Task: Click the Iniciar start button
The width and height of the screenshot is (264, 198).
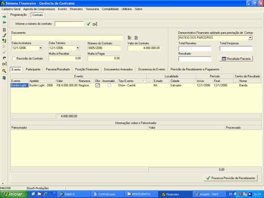Action: (x=14, y=194)
